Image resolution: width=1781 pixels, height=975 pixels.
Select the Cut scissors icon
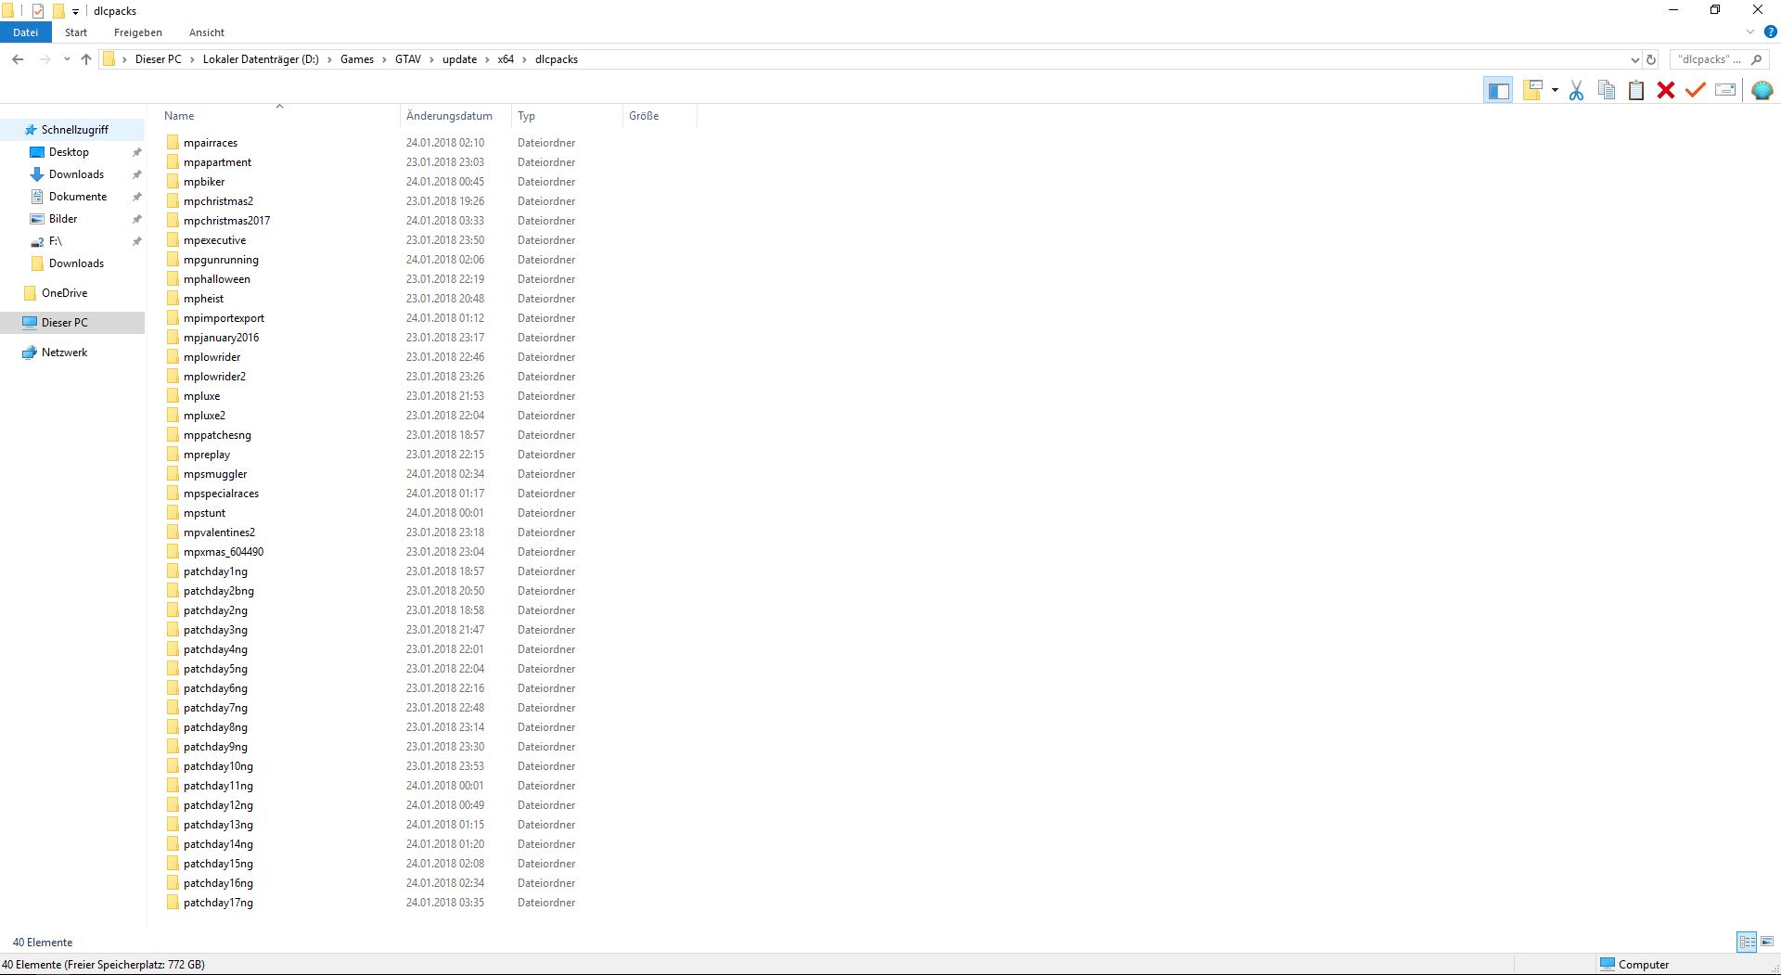pos(1576,90)
